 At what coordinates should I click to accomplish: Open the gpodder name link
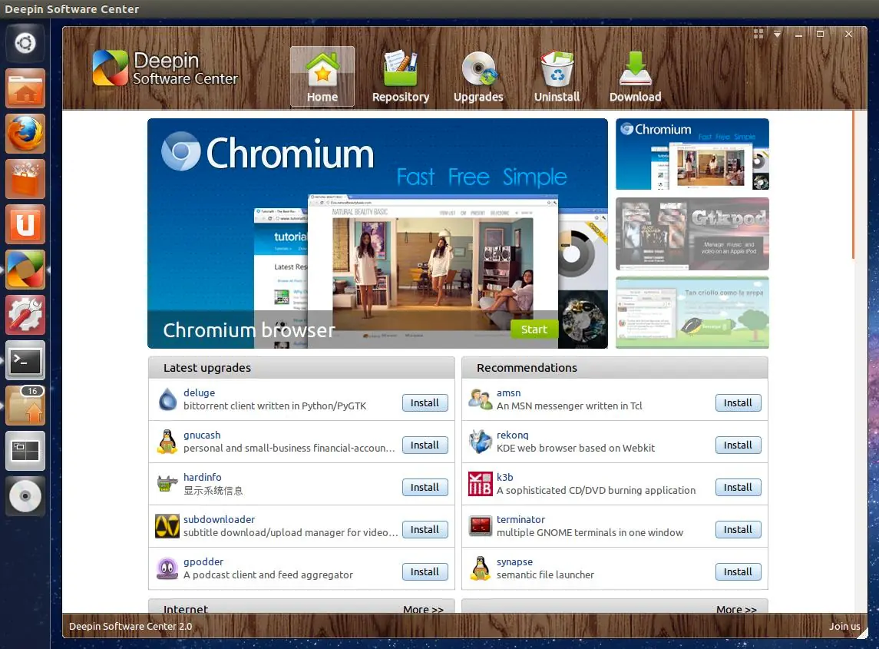pyautogui.click(x=203, y=561)
